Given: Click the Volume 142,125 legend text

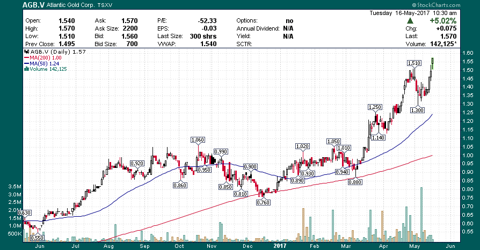Looking at the screenshot, I should pyautogui.click(x=48, y=69).
